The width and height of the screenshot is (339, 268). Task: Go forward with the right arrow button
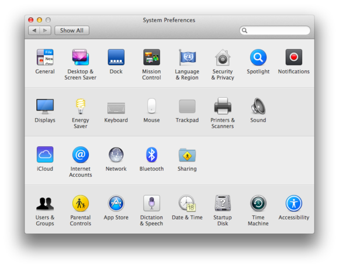click(x=45, y=30)
